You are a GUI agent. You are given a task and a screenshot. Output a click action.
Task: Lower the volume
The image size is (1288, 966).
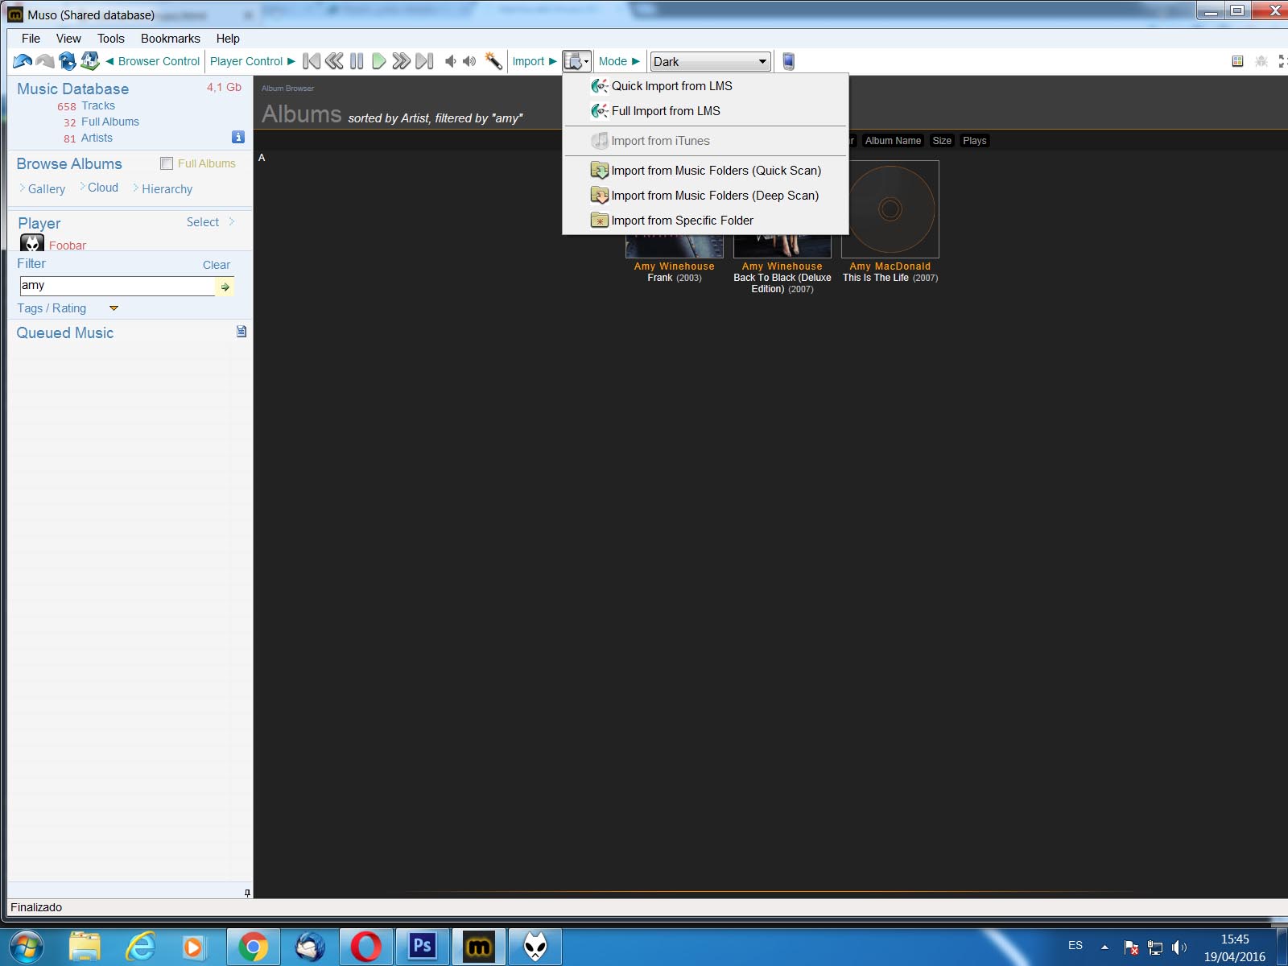[450, 61]
